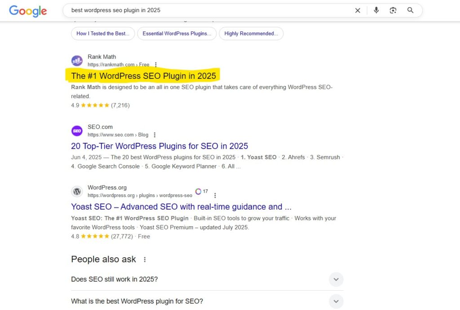Image resolution: width=460 pixels, height=310 pixels.
Task: Expand Does SEO still work in 2025 question
Action: [x=207, y=279]
